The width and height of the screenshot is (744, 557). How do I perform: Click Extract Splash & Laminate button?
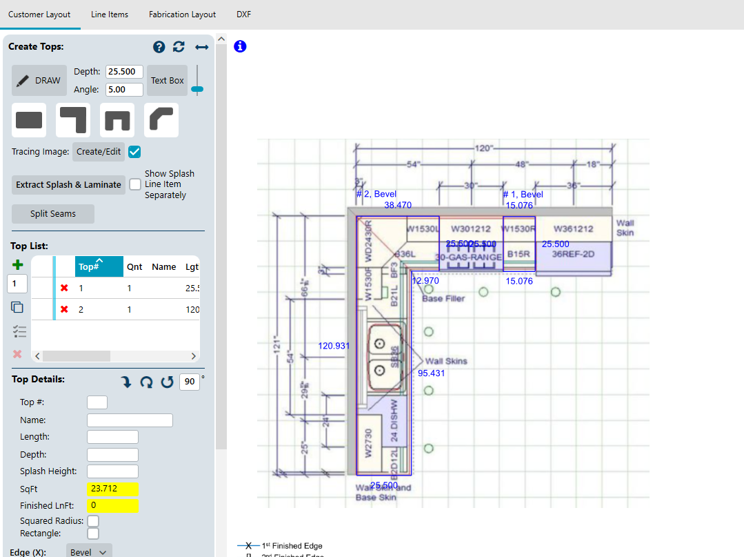(68, 185)
